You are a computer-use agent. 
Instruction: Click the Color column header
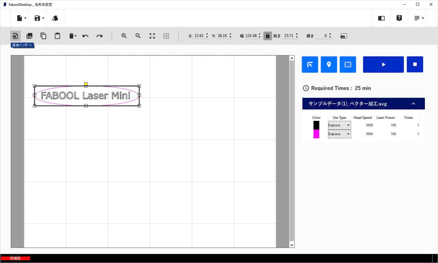[316, 118]
